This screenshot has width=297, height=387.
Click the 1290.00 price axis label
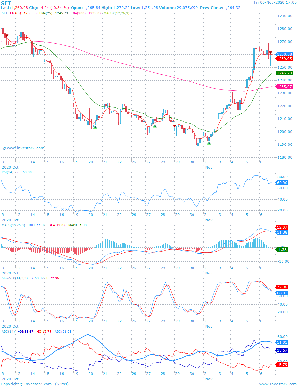coord(284,16)
